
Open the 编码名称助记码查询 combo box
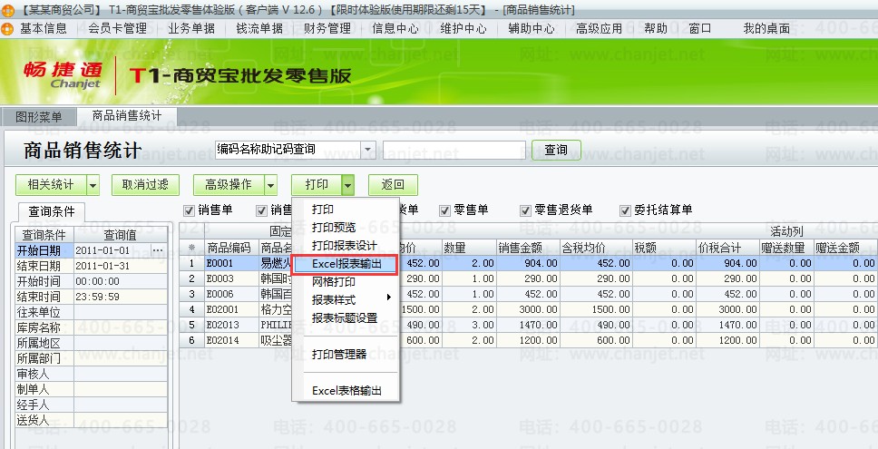tap(368, 150)
